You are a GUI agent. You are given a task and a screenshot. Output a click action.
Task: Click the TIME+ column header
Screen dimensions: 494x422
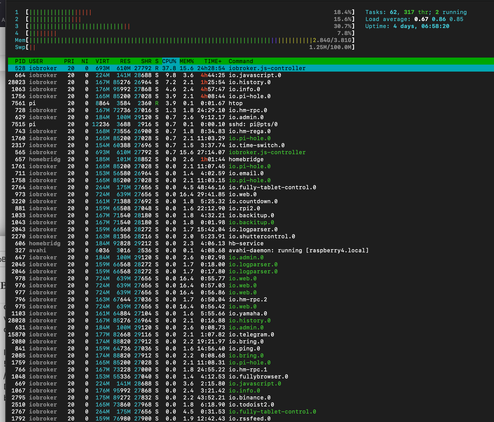[213, 61]
